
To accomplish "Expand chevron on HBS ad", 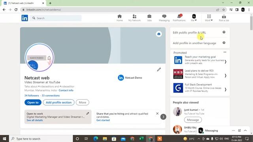I will click(x=225, y=75).
